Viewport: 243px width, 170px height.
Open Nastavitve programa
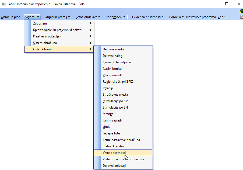pyautogui.click(x=201, y=17)
